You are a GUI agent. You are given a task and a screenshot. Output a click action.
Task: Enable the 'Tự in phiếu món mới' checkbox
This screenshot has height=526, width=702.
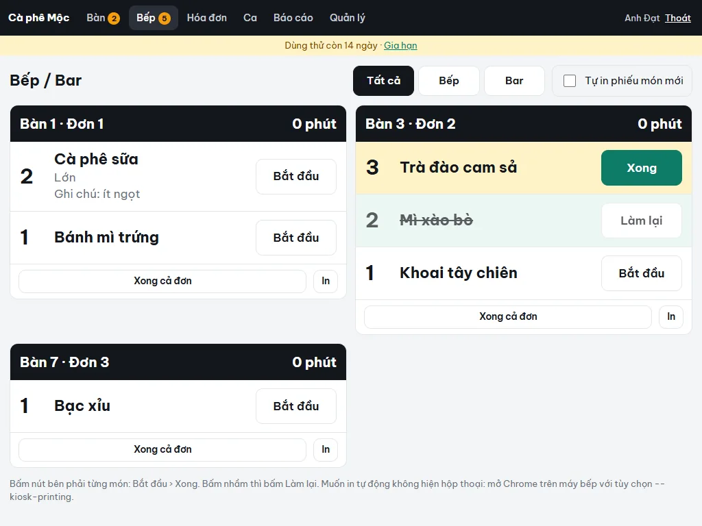570,81
